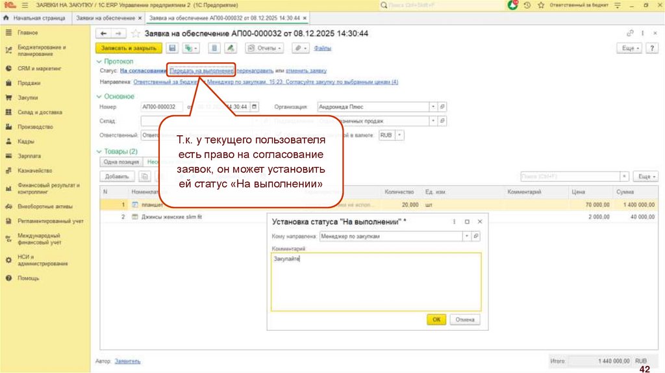Open the Главное sidebar menu item
665x373 pixels.
pos(27,32)
